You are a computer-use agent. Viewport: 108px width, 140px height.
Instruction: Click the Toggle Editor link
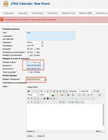(33, 87)
